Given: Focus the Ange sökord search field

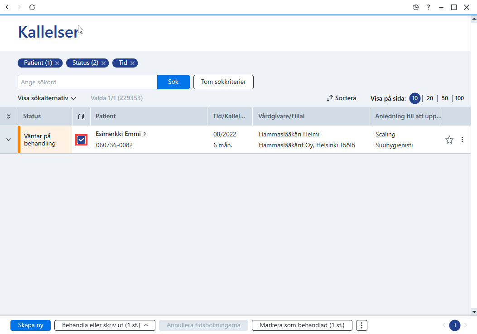Looking at the screenshot, I should pos(87,82).
